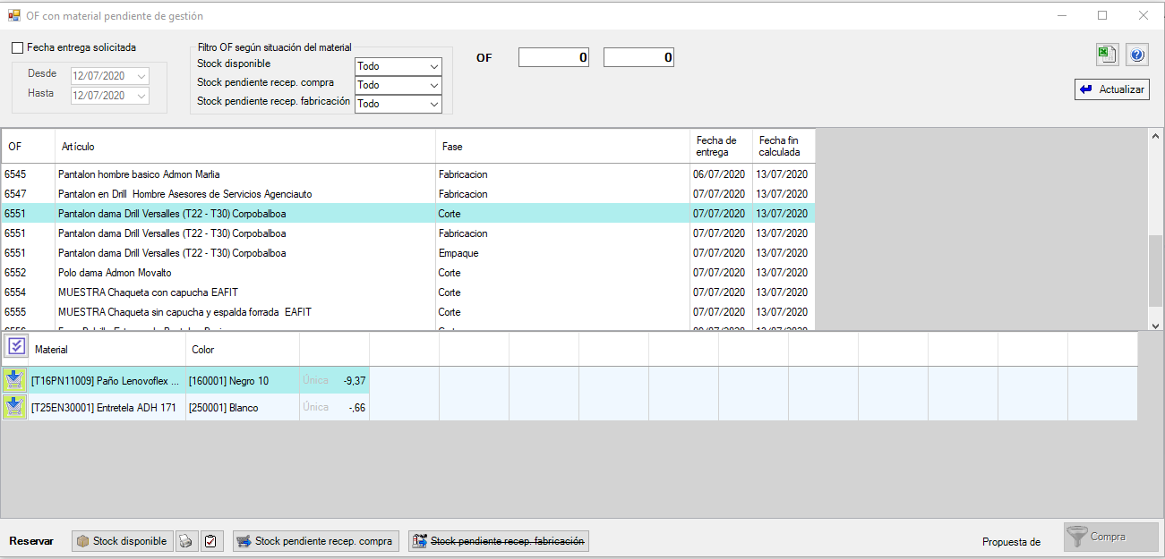Export the list to Excel

(x=1107, y=55)
